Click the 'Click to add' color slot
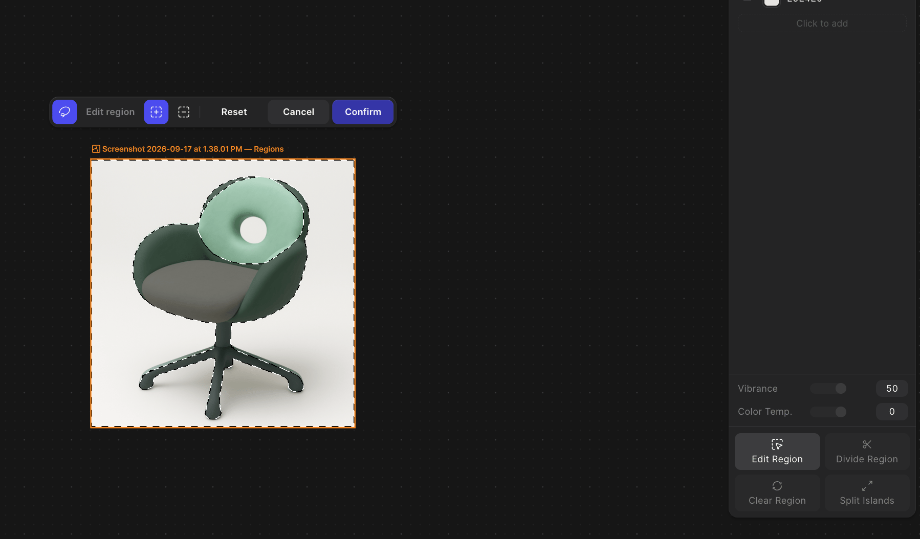Viewport: 920px width, 539px height. click(x=822, y=24)
